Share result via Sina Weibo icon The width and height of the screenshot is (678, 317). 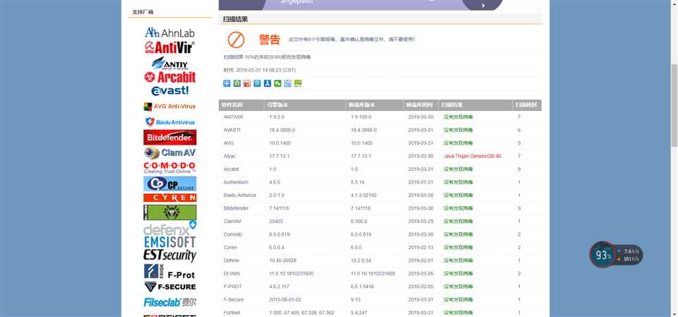pos(247,83)
